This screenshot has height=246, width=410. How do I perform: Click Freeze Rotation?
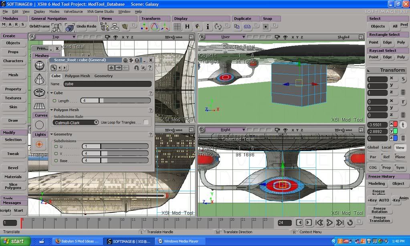(380, 210)
